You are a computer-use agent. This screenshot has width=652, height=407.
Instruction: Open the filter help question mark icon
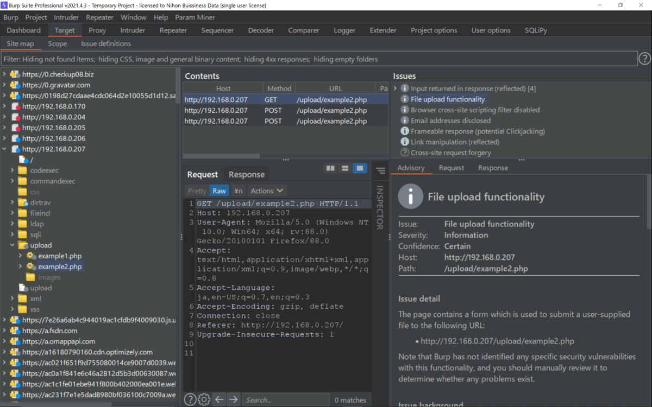(x=644, y=59)
